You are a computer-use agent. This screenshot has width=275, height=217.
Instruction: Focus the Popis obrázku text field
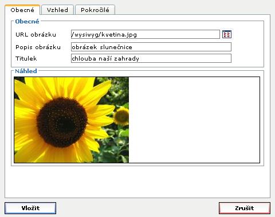tap(151, 47)
